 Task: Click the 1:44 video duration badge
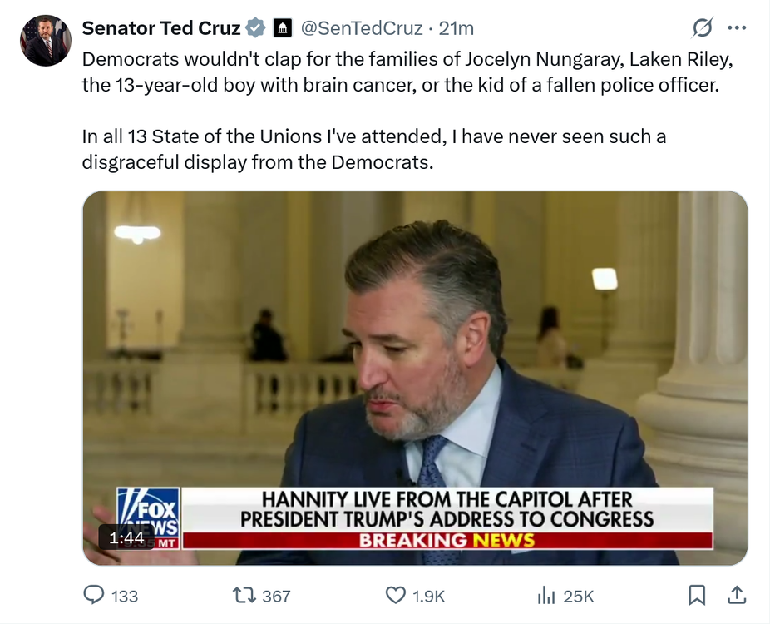[126, 538]
